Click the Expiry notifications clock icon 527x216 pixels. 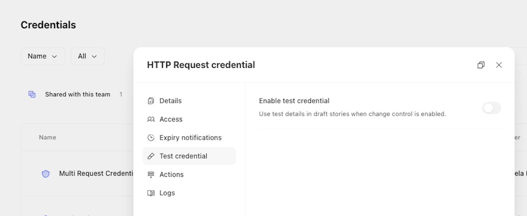click(151, 138)
